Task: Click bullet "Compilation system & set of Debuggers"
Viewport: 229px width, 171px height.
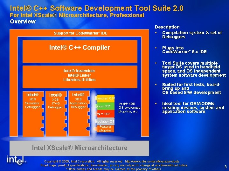Action: 192,35
